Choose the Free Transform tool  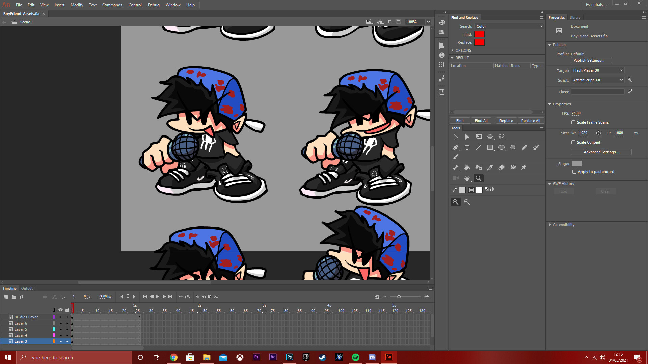pos(479,136)
